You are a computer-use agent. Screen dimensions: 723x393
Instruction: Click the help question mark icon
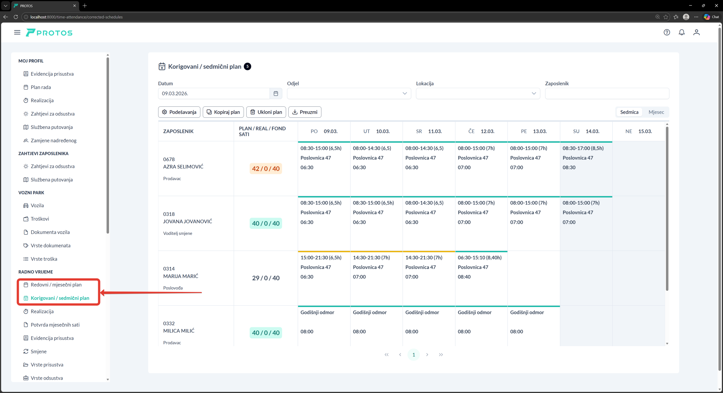point(667,32)
